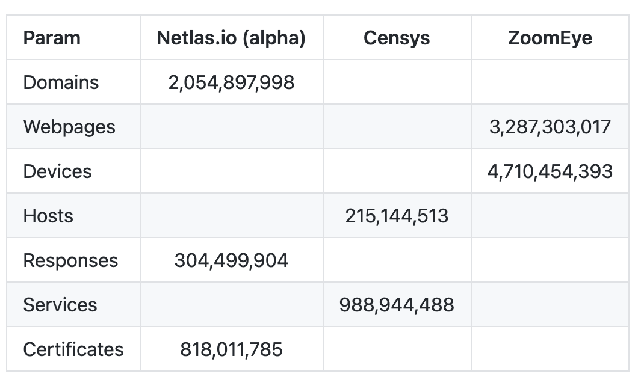Image resolution: width=638 pixels, height=380 pixels.
Task: Select the Domains value 2,054,897,998
Action: click(231, 82)
